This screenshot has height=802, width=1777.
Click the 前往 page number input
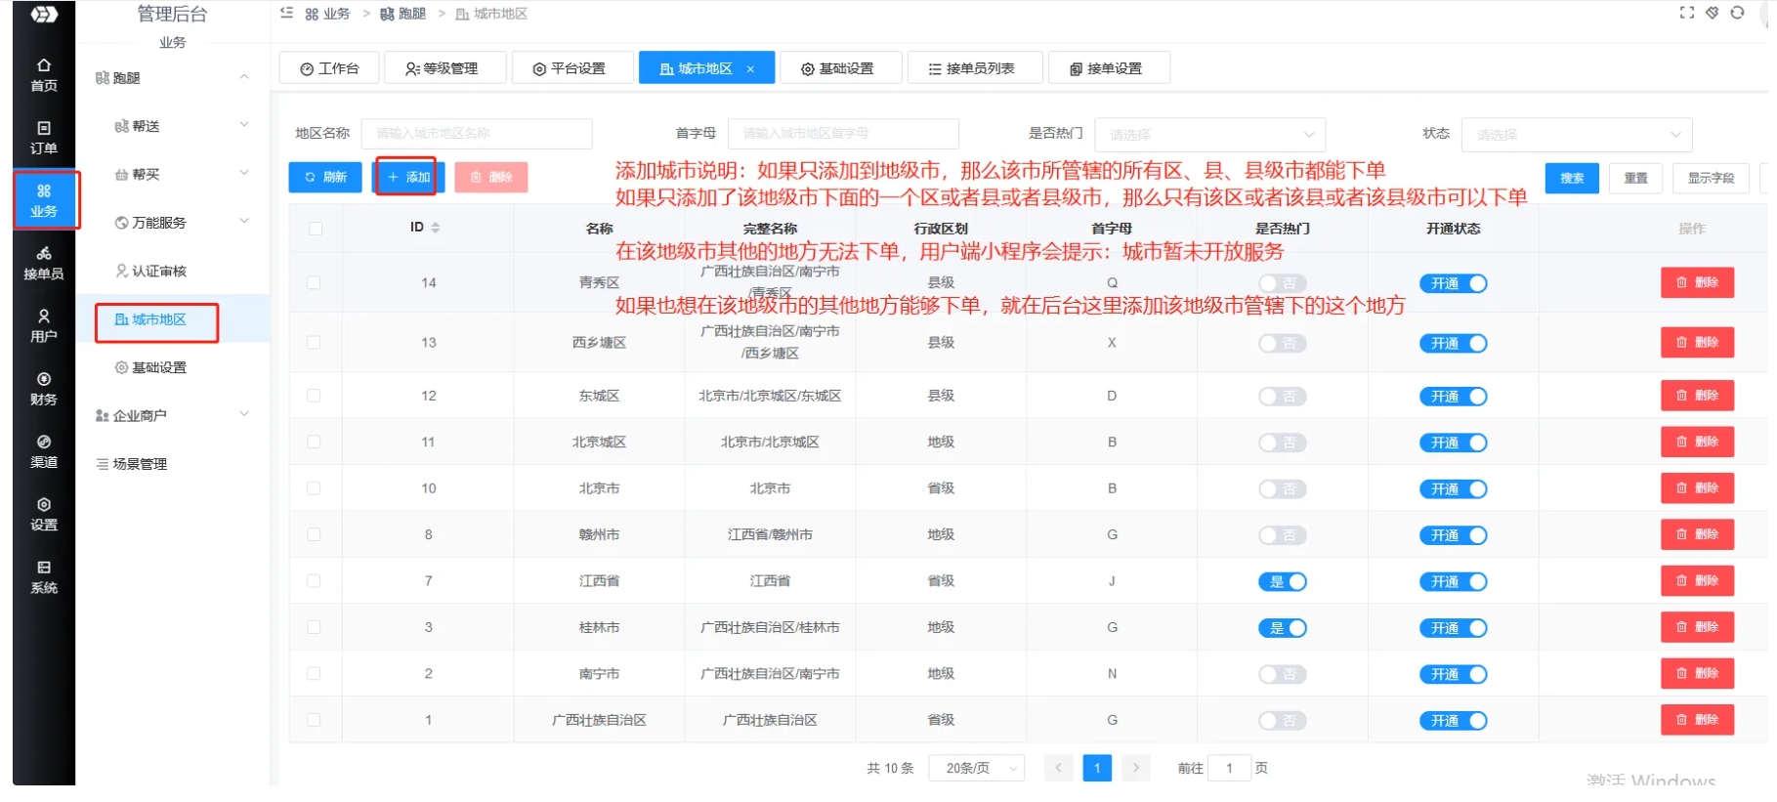click(x=1228, y=769)
